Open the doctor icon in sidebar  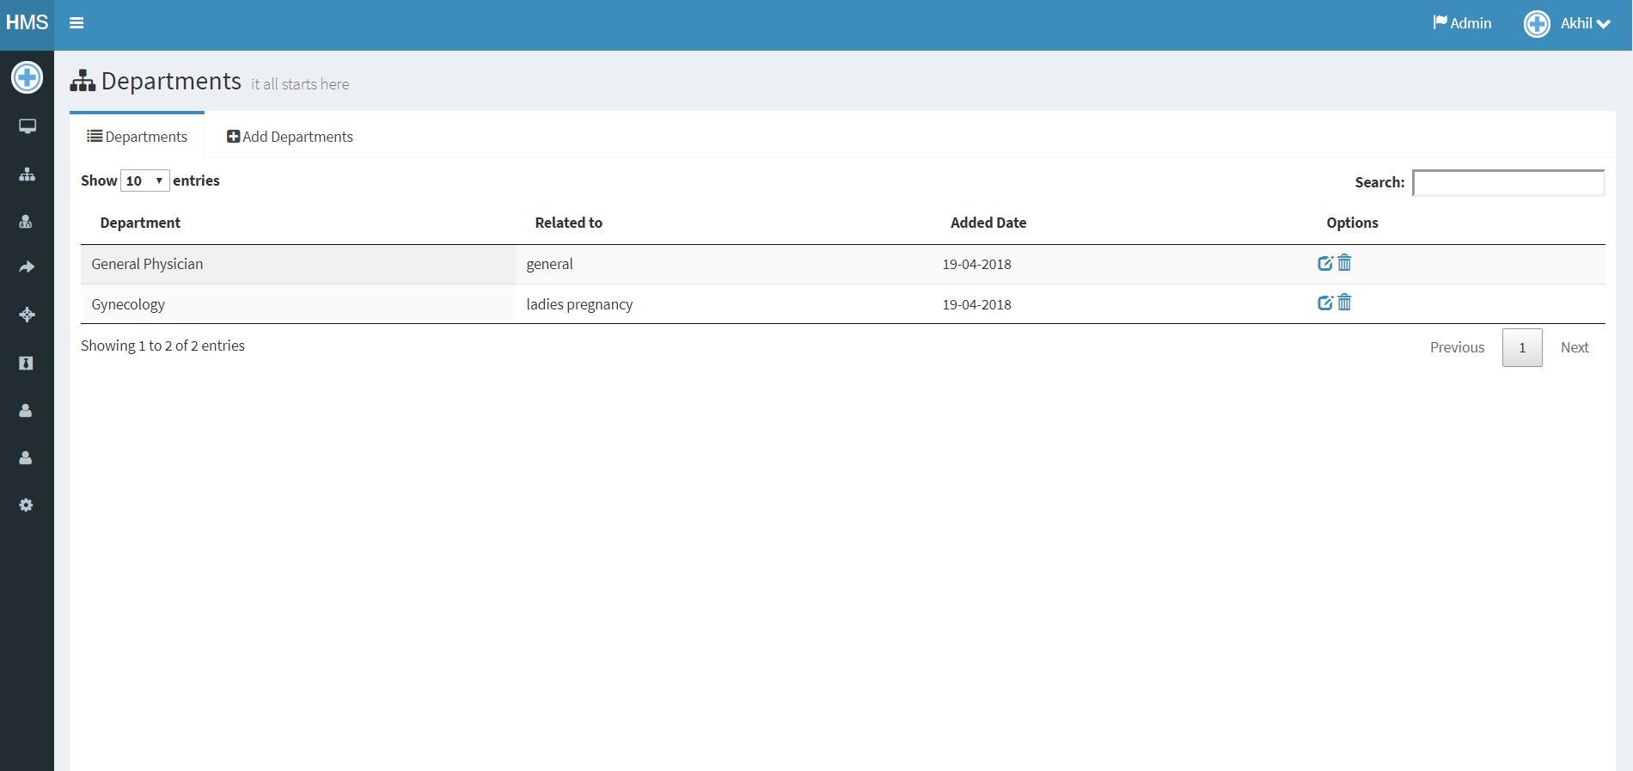click(26, 222)
